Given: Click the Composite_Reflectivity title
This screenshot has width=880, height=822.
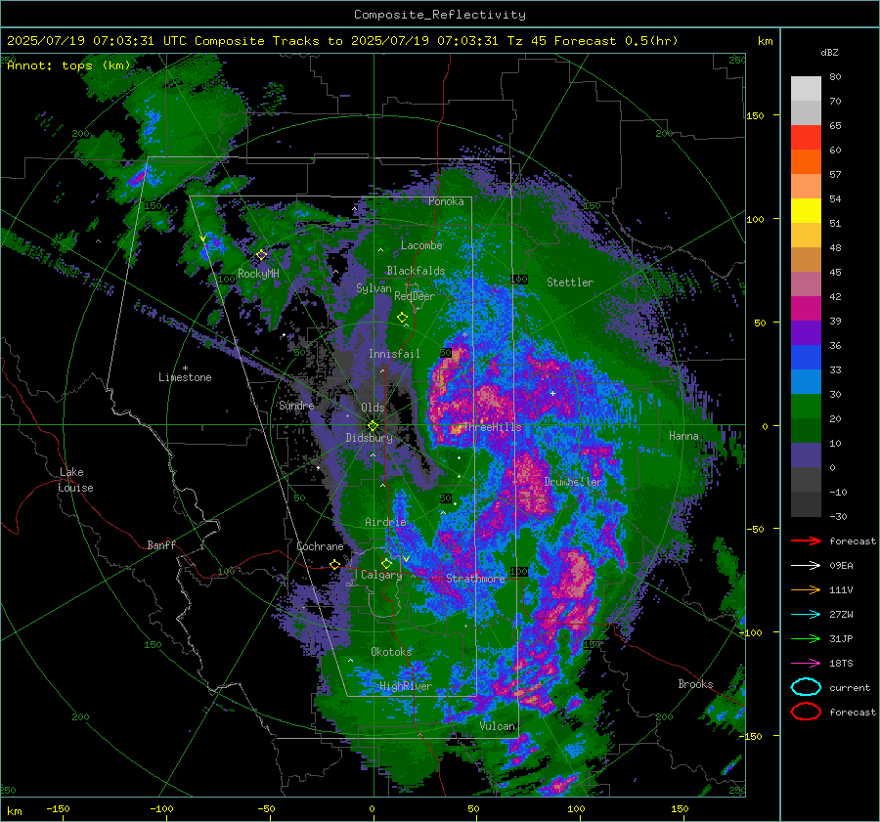Looking at the screenshot, I should pos(440,15).
